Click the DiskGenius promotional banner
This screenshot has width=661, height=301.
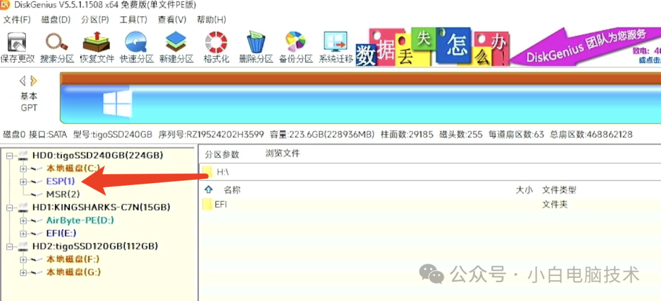[508, 46]
